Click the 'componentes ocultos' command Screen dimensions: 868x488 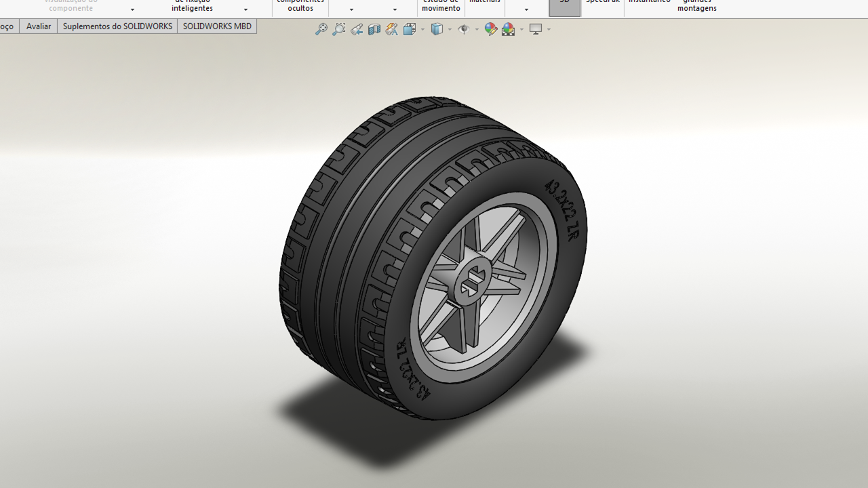coord(300,6)
